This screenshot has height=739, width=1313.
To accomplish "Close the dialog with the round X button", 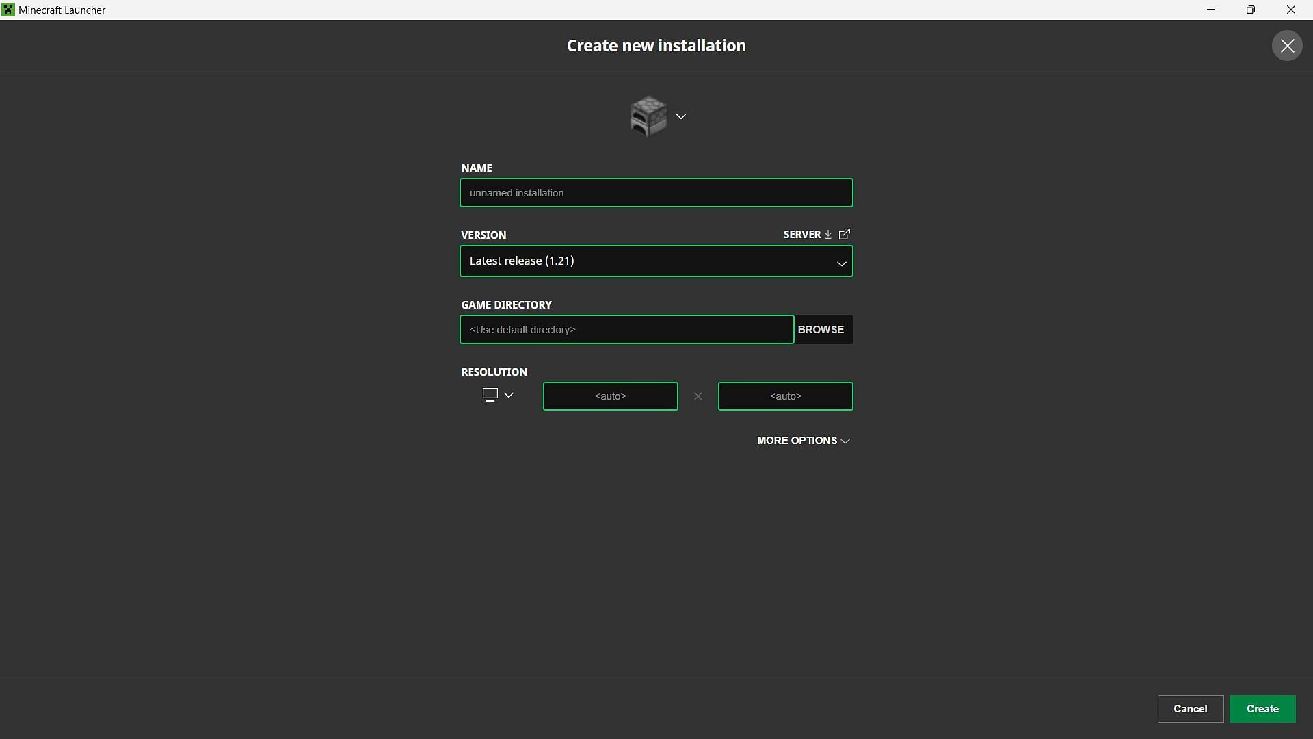I will point(1287,46).
